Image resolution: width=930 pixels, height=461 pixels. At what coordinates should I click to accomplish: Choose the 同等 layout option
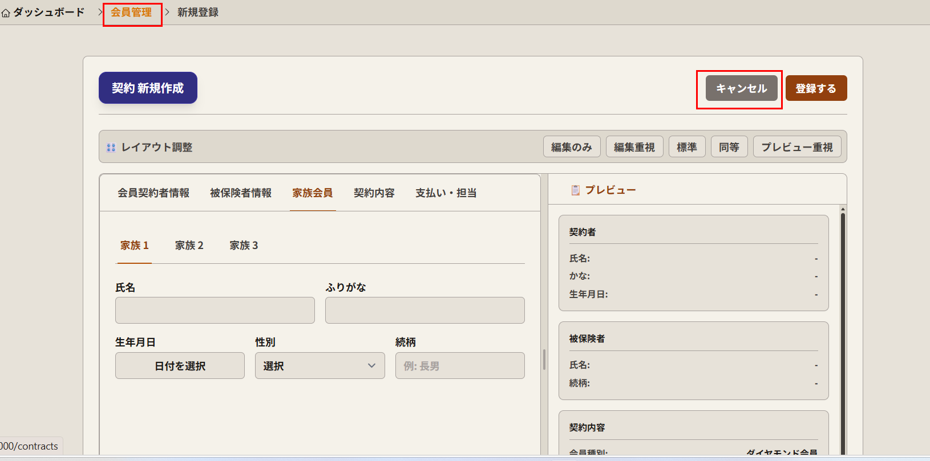coord(729,147)
